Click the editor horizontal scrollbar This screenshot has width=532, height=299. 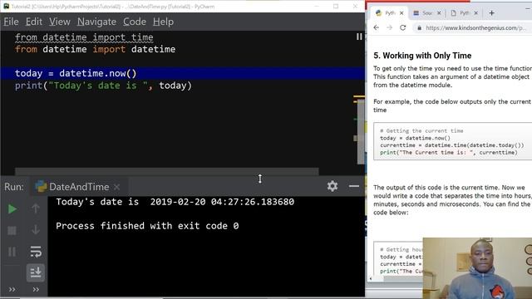click(x=166, y=171)
